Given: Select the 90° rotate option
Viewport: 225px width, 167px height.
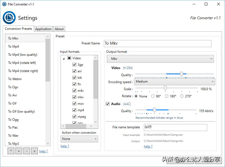Looking at the screenshot, I should coord(153,96).
